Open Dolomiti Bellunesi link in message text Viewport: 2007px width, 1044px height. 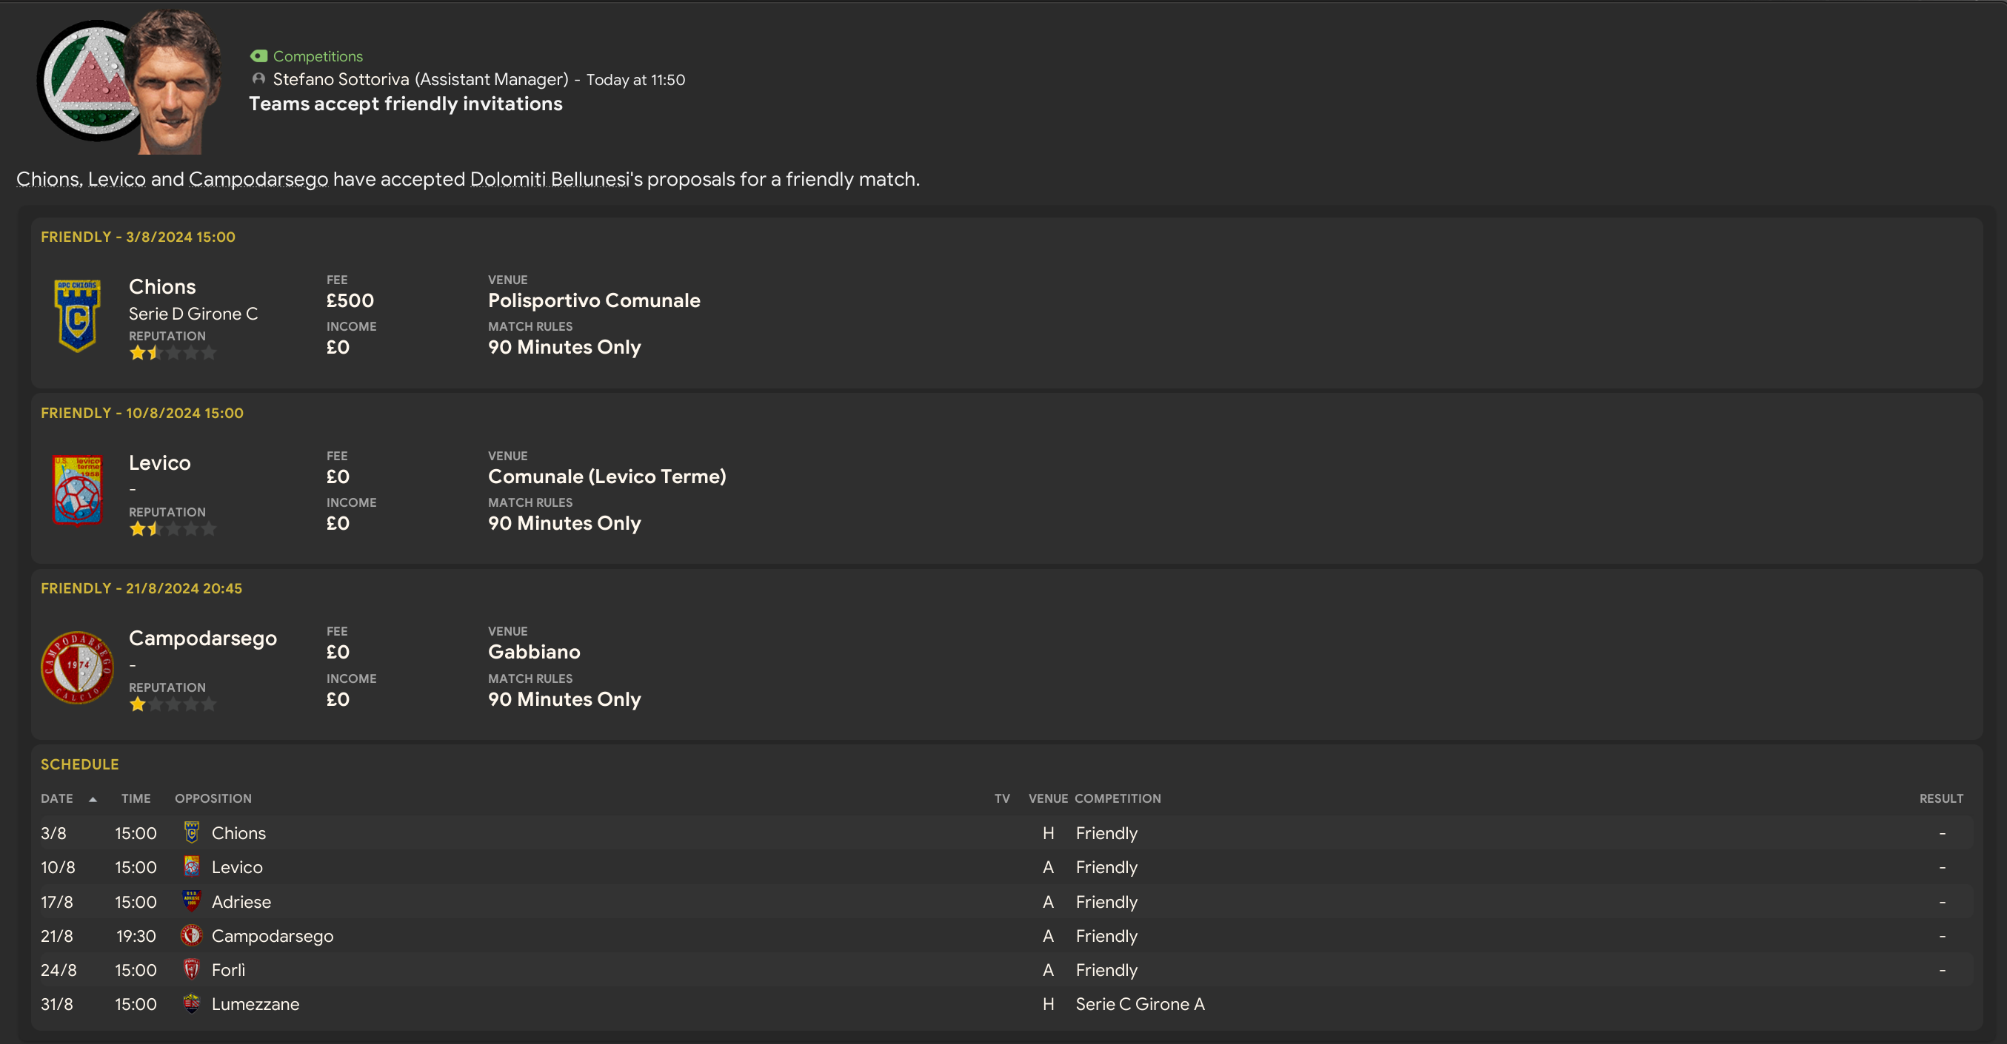tap(550, 179)
